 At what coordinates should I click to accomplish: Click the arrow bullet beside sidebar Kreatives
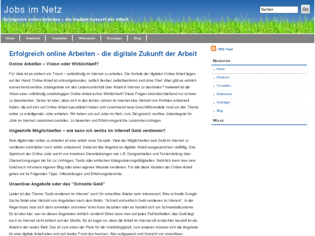pyautogui.click(x=214, y=78)
